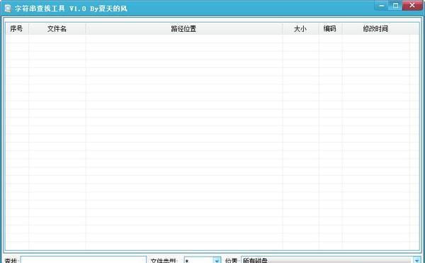Click the app icon in title bar
The width and height of the screenshot is (425, 263).
pyautogui.click(x=8, y=9)
